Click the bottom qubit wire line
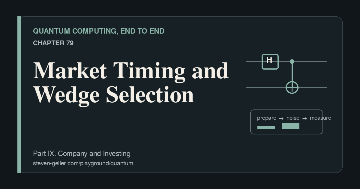The image size is (360, 189). [x=286, y=87]
